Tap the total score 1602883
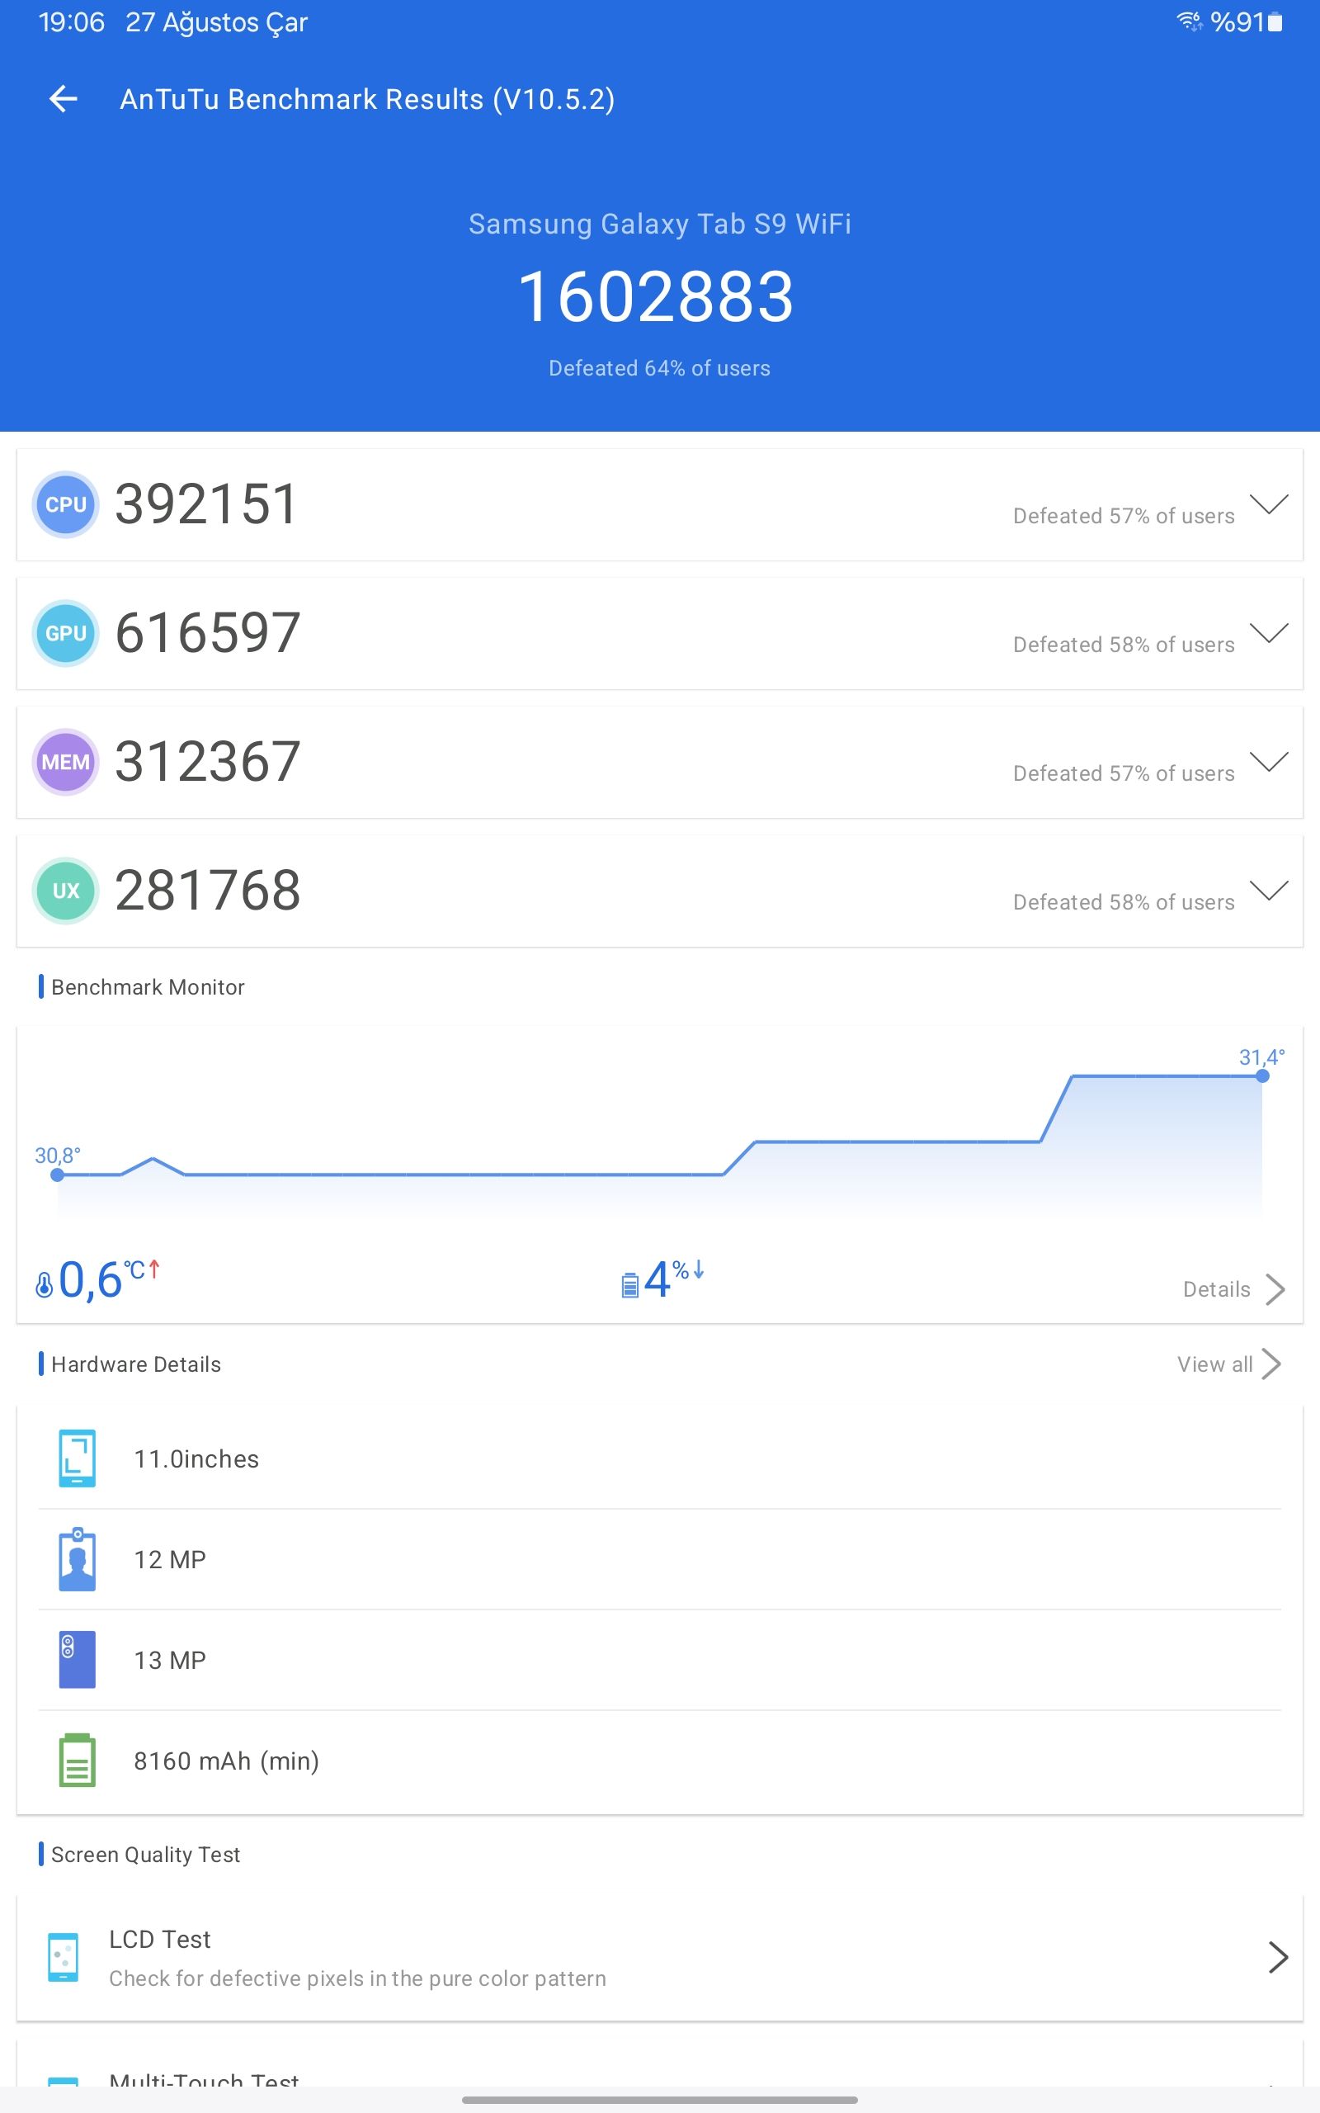The height and width of the screenshot is (2113, 1320). click(x=657, y=297)
